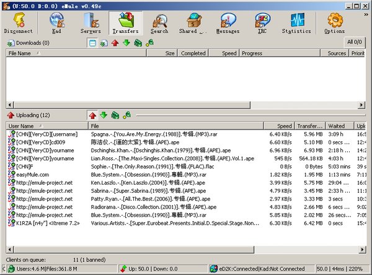This screenshot has height=275, width=372.
Task: Click the downloads list icon in Downloads bar
Action: coord(104,43)
